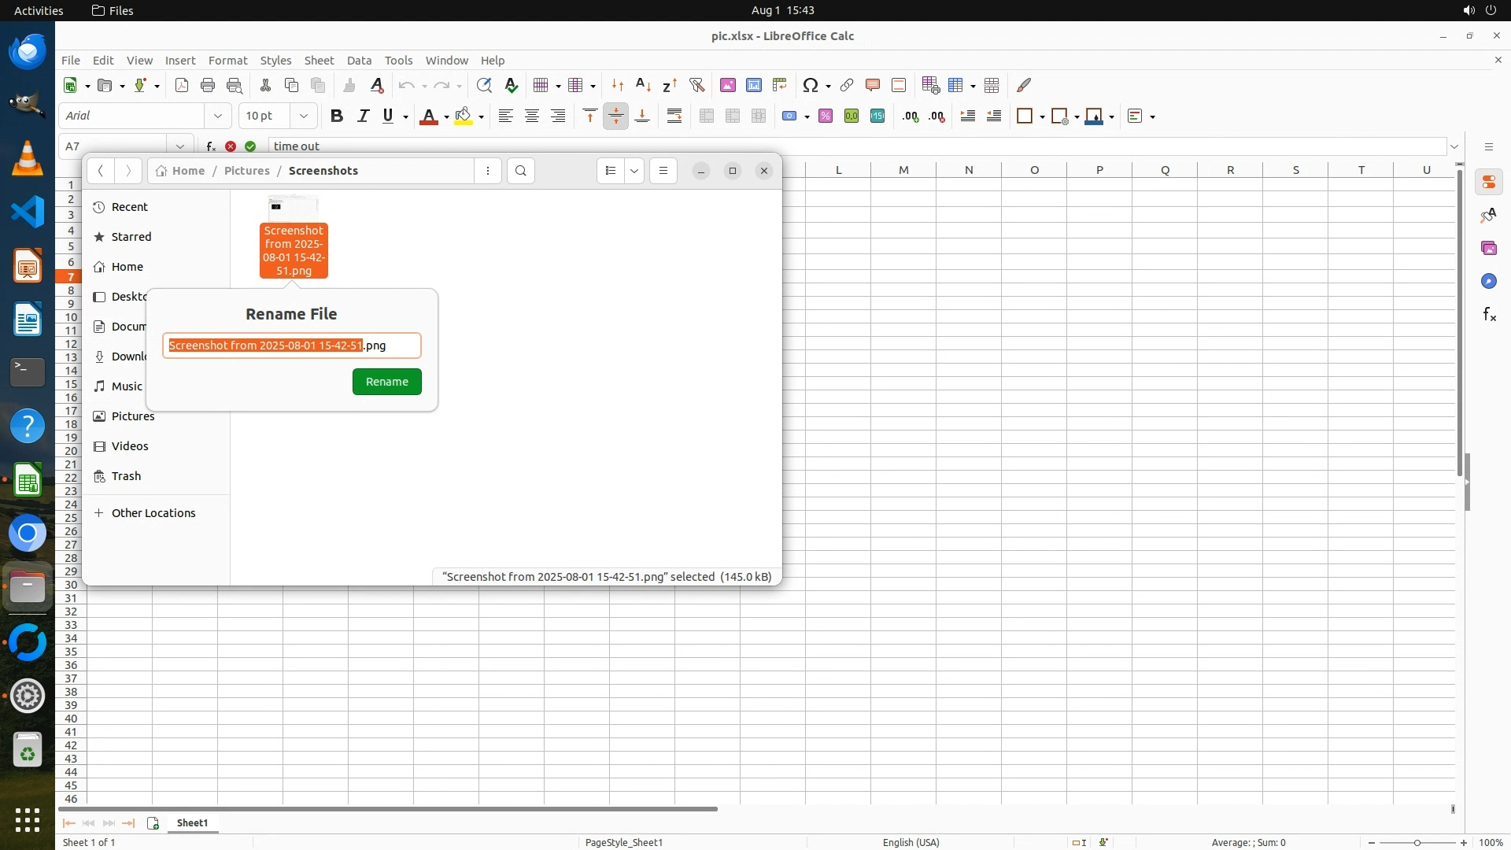Open the Insert Special Character tool
The image size is (1511, 850).
point(810,85)
